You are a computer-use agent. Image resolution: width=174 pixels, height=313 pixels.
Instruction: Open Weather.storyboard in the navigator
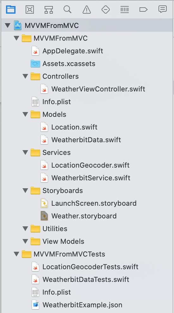[x=78, y=216]
